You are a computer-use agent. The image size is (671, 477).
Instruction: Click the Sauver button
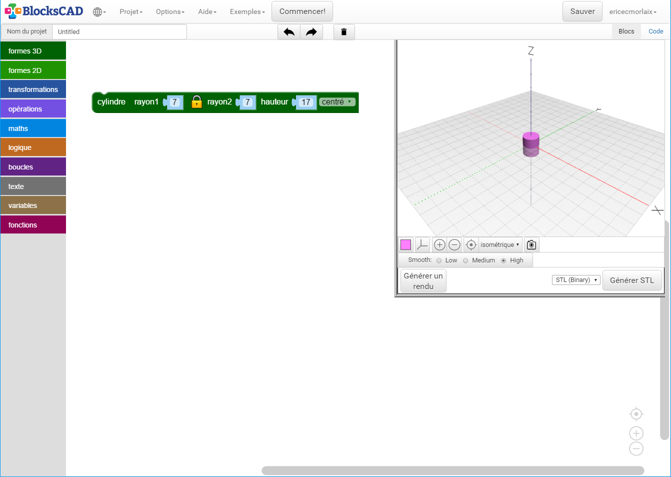(582, 11)
